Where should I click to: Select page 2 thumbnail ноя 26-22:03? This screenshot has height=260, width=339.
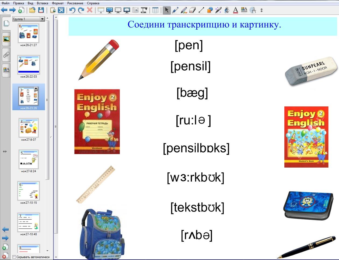pos(29,65)
